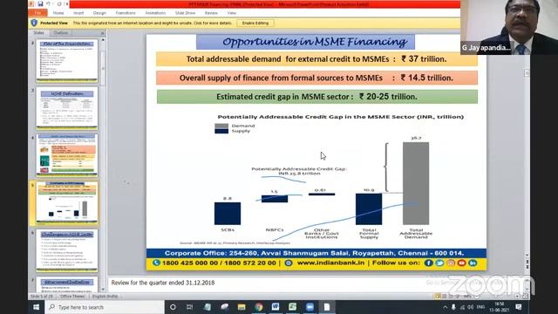
Task: Click thumbnail pane scroll-up arrow
Action: click(103, 40)
